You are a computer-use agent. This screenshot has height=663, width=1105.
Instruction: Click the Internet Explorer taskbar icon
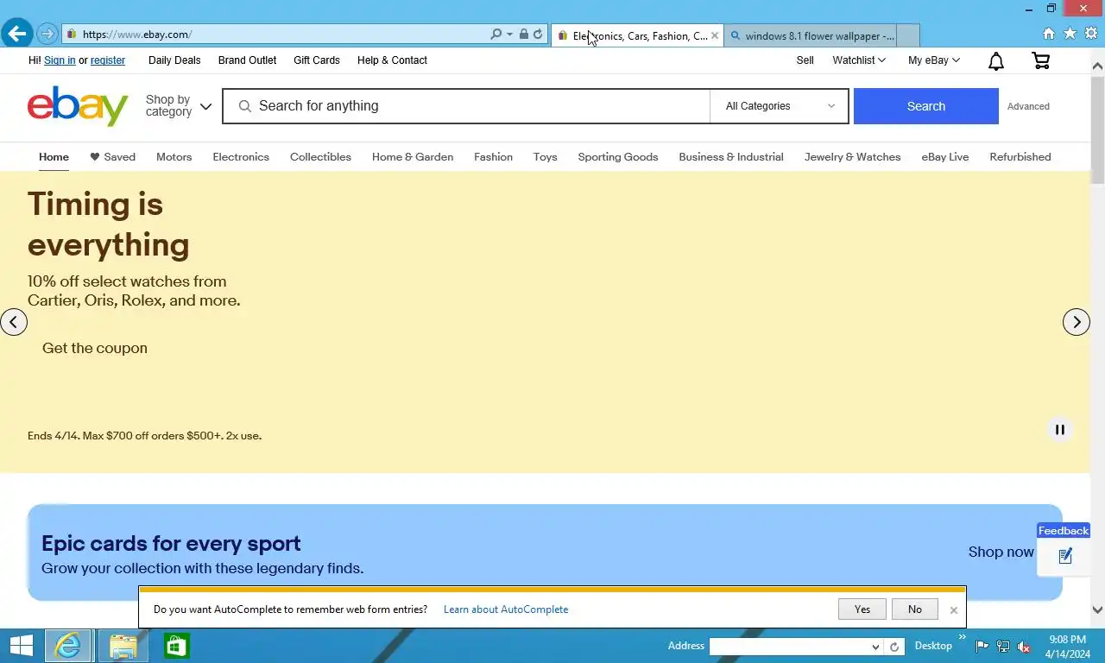click(x=68, y=646)
